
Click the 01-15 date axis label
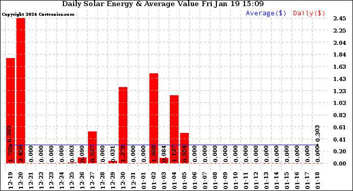tap(286, 181)
